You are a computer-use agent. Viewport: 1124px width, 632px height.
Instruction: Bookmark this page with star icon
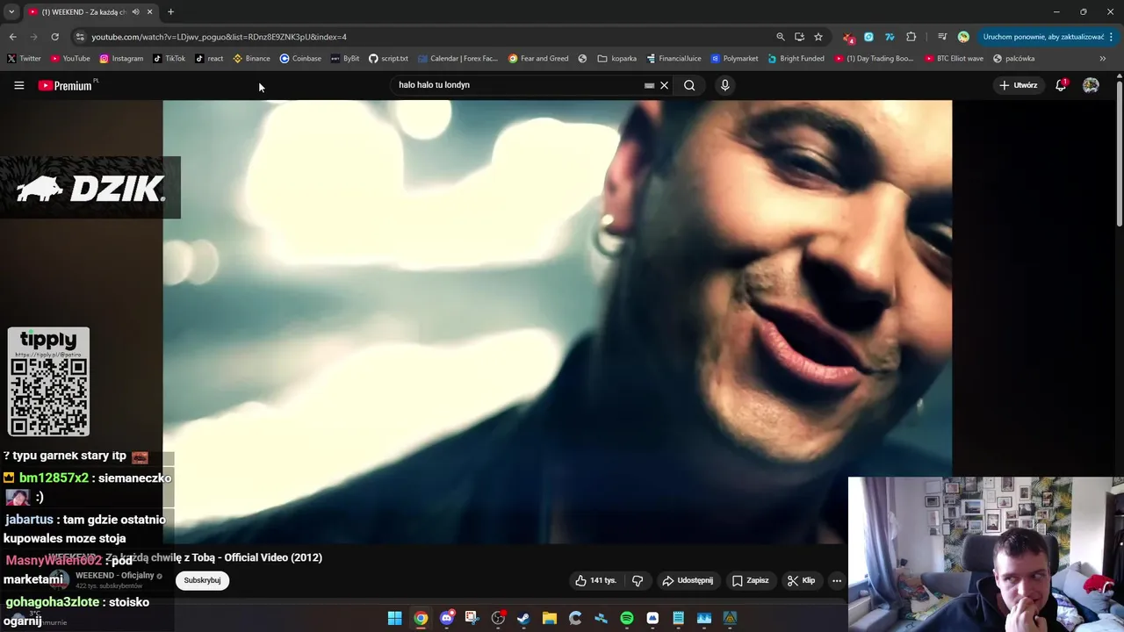click(818, 37)
